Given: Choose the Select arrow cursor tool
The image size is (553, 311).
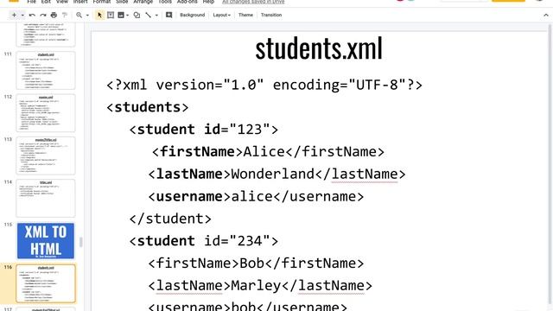Looking at the screenshot, I should pos(99,16).
